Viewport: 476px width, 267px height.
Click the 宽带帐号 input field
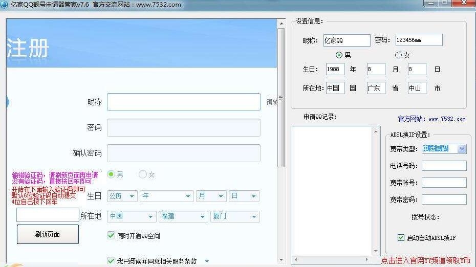click(444, 183)
